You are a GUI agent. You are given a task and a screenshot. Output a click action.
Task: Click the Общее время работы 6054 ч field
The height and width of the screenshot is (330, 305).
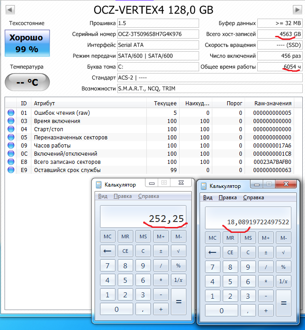(280, 67)
